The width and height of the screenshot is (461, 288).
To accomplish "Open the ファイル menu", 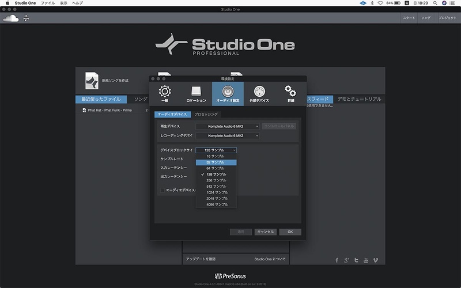I will [x=48, y=3].
